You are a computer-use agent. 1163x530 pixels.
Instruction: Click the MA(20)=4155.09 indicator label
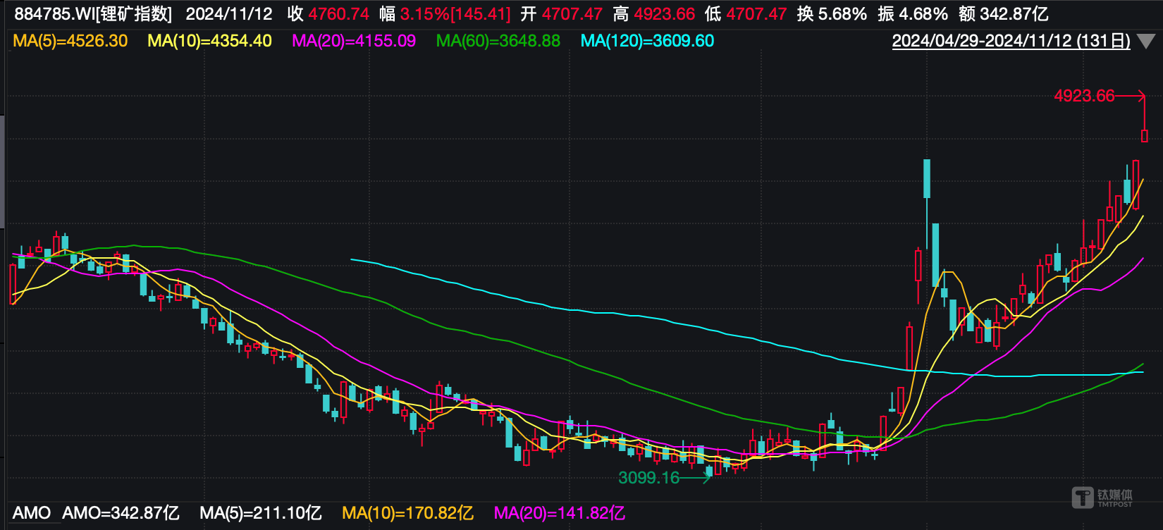(354, 41)
